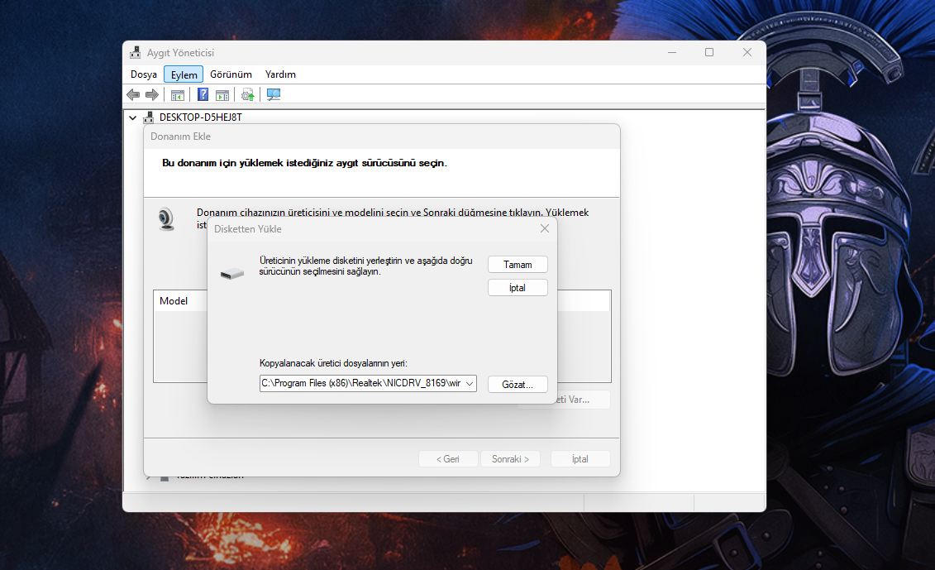Toggle the show/hide console tree icon
Image resolution: width=935 pixels, height=570 pixels.
[x=177, y=94]
